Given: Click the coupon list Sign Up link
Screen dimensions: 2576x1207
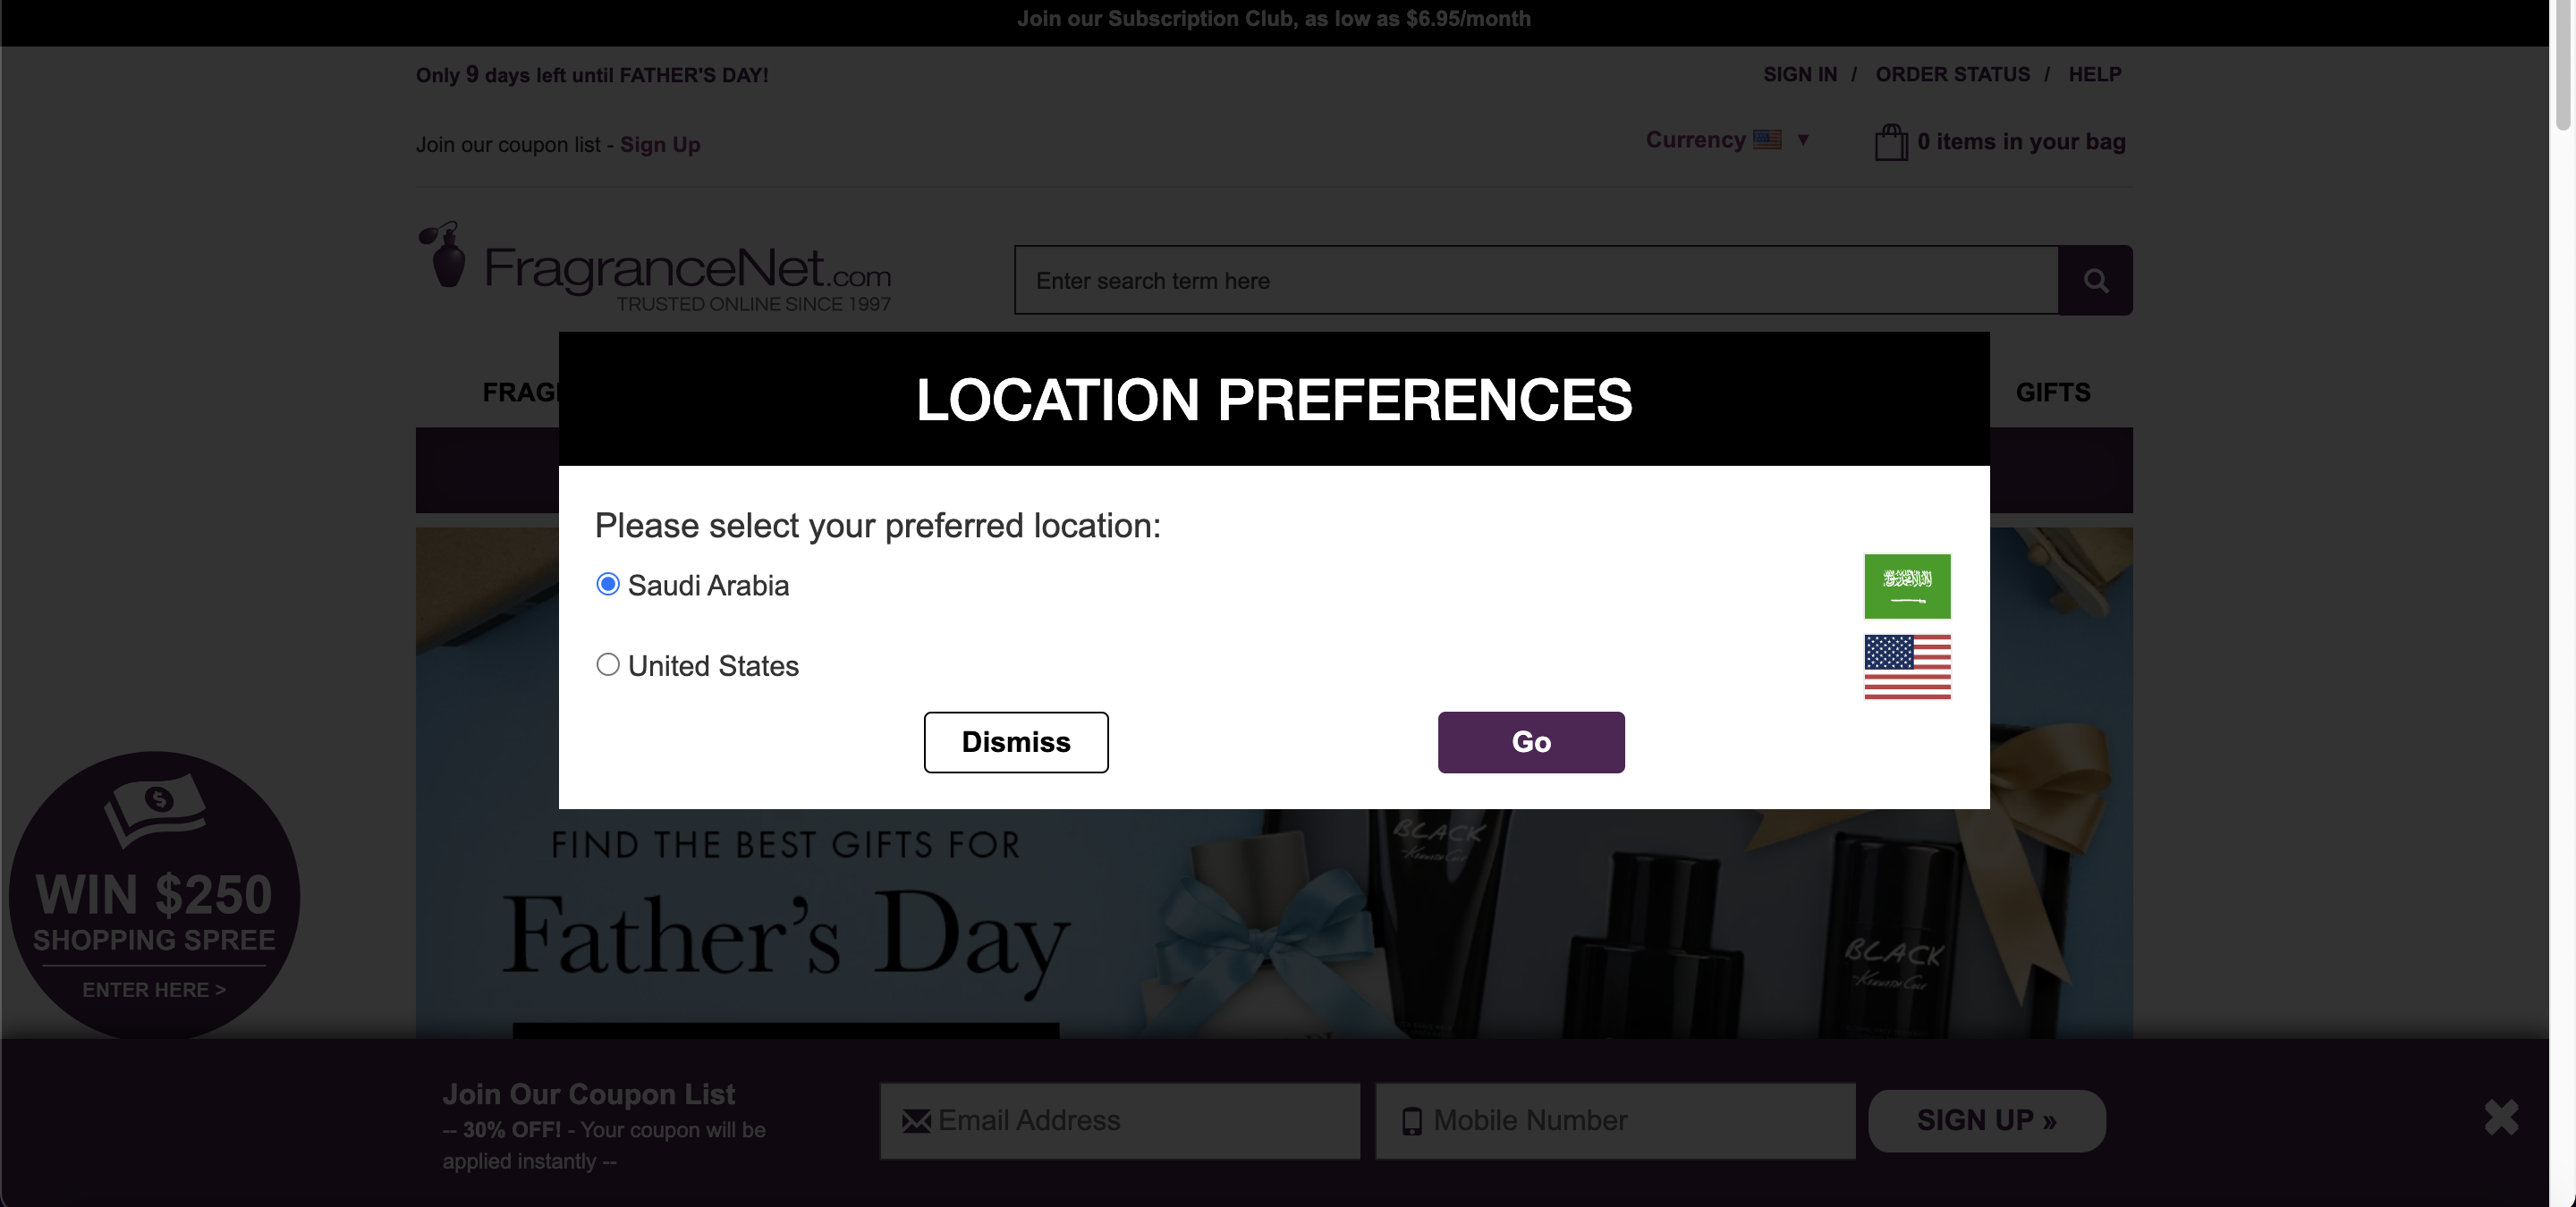Looking at the screenshot, I should click(660, 145).
